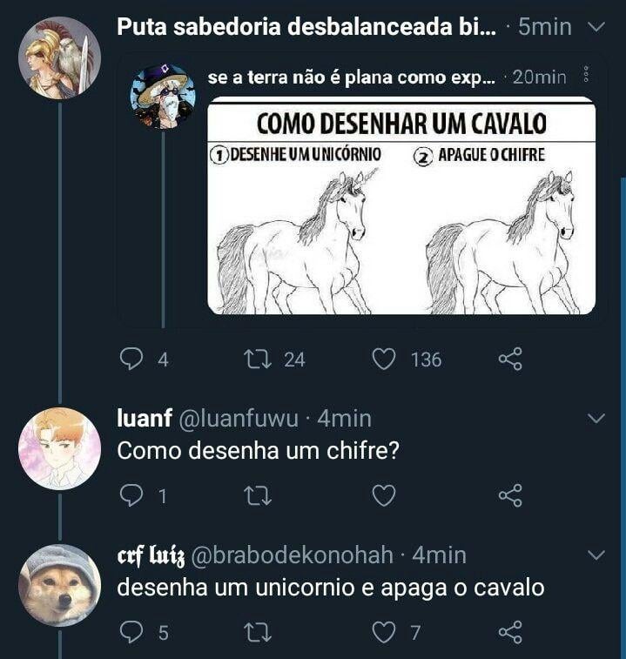Like luanf's 'Como desenha um chifre?' tweet

click(x=384, y=495)
